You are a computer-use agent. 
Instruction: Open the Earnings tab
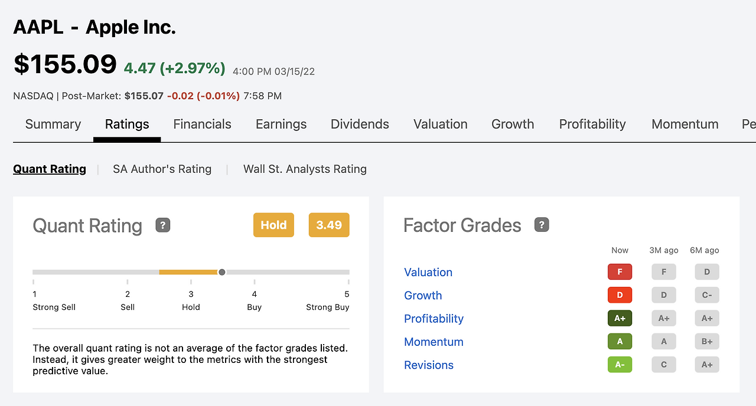point(281,124)
